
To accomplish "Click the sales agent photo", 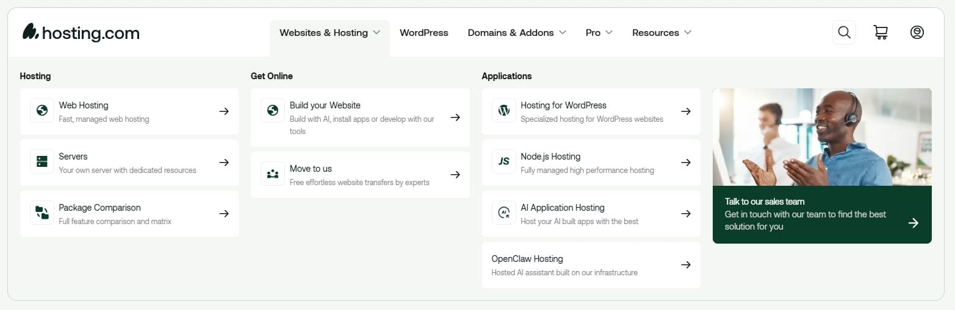I will coord(822,137).
